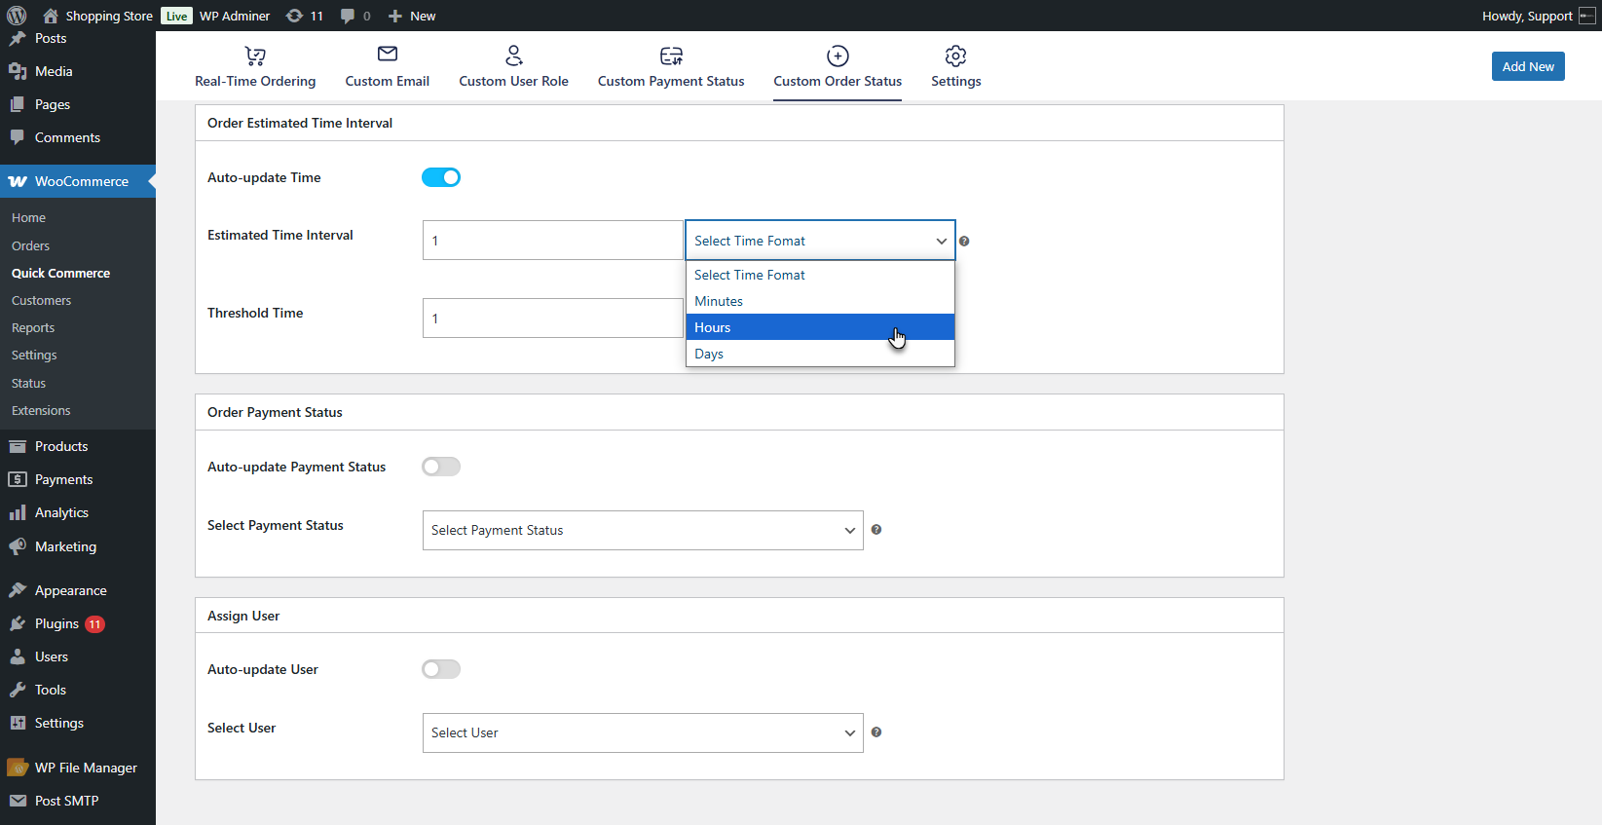The width and height of the screenshot is (1602, 825).
Task: Click the Custom Email envelope icon
Action: point(388,55)
